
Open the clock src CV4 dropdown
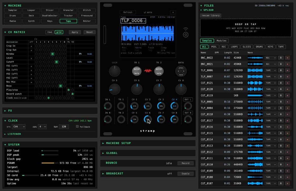[x=19, y=127]
